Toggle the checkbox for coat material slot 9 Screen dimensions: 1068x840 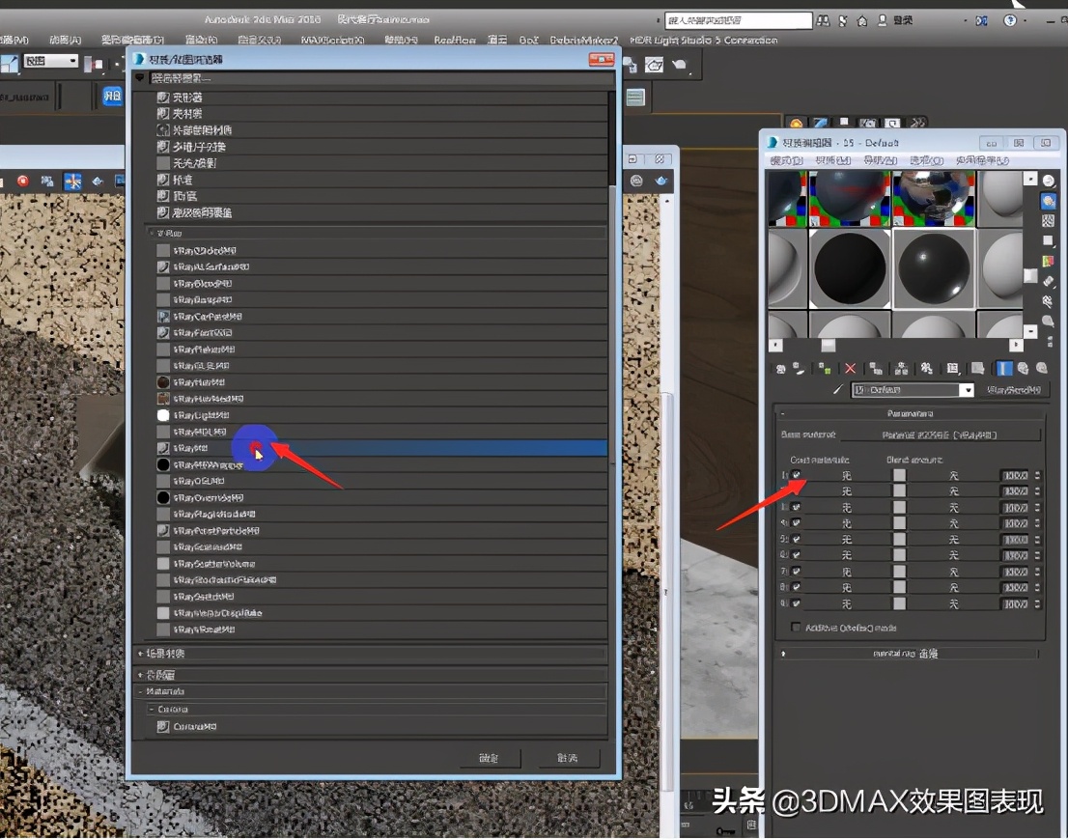tap(794, 602)
